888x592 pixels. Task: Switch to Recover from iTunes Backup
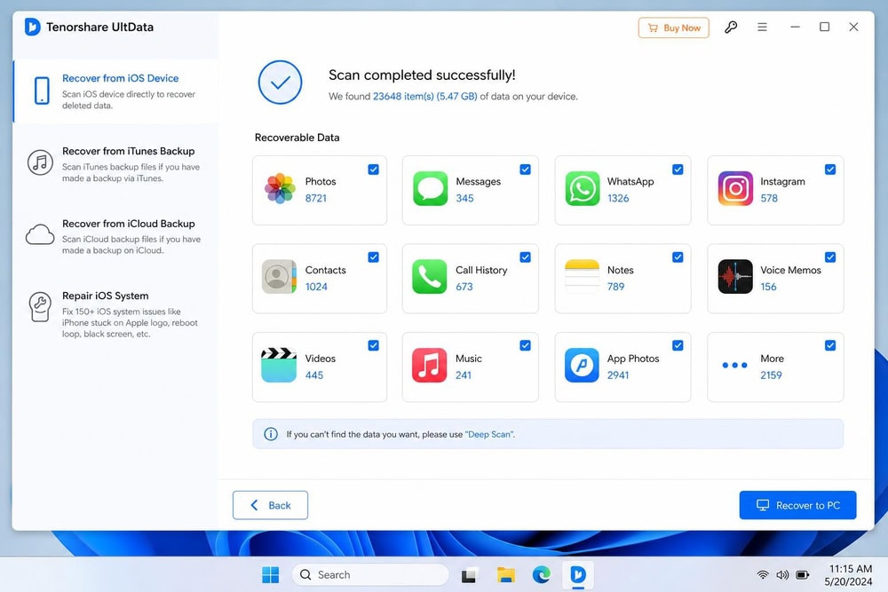click(x=115, y=163)
